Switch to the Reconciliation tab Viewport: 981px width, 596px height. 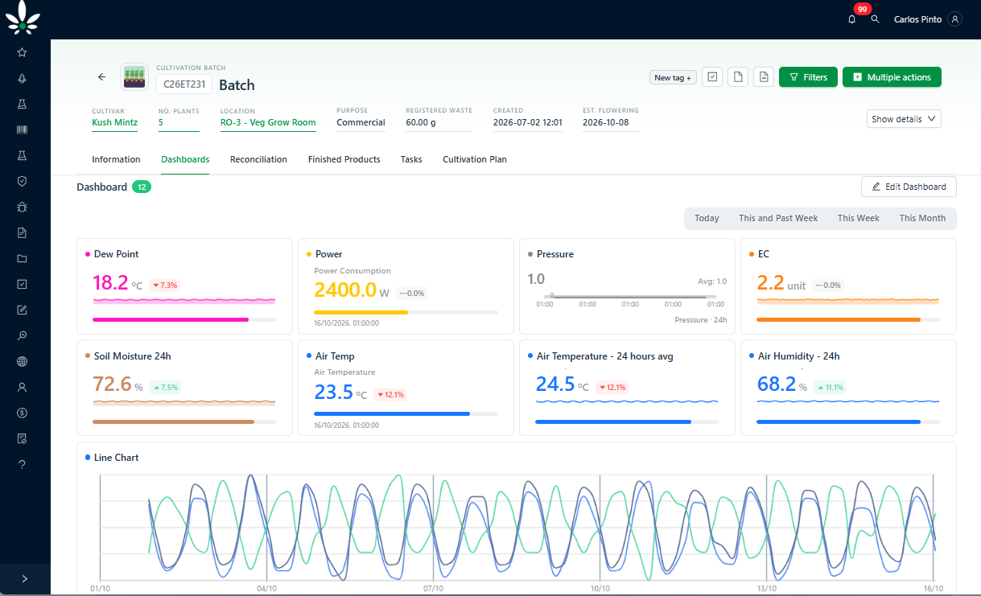point(258,159)
